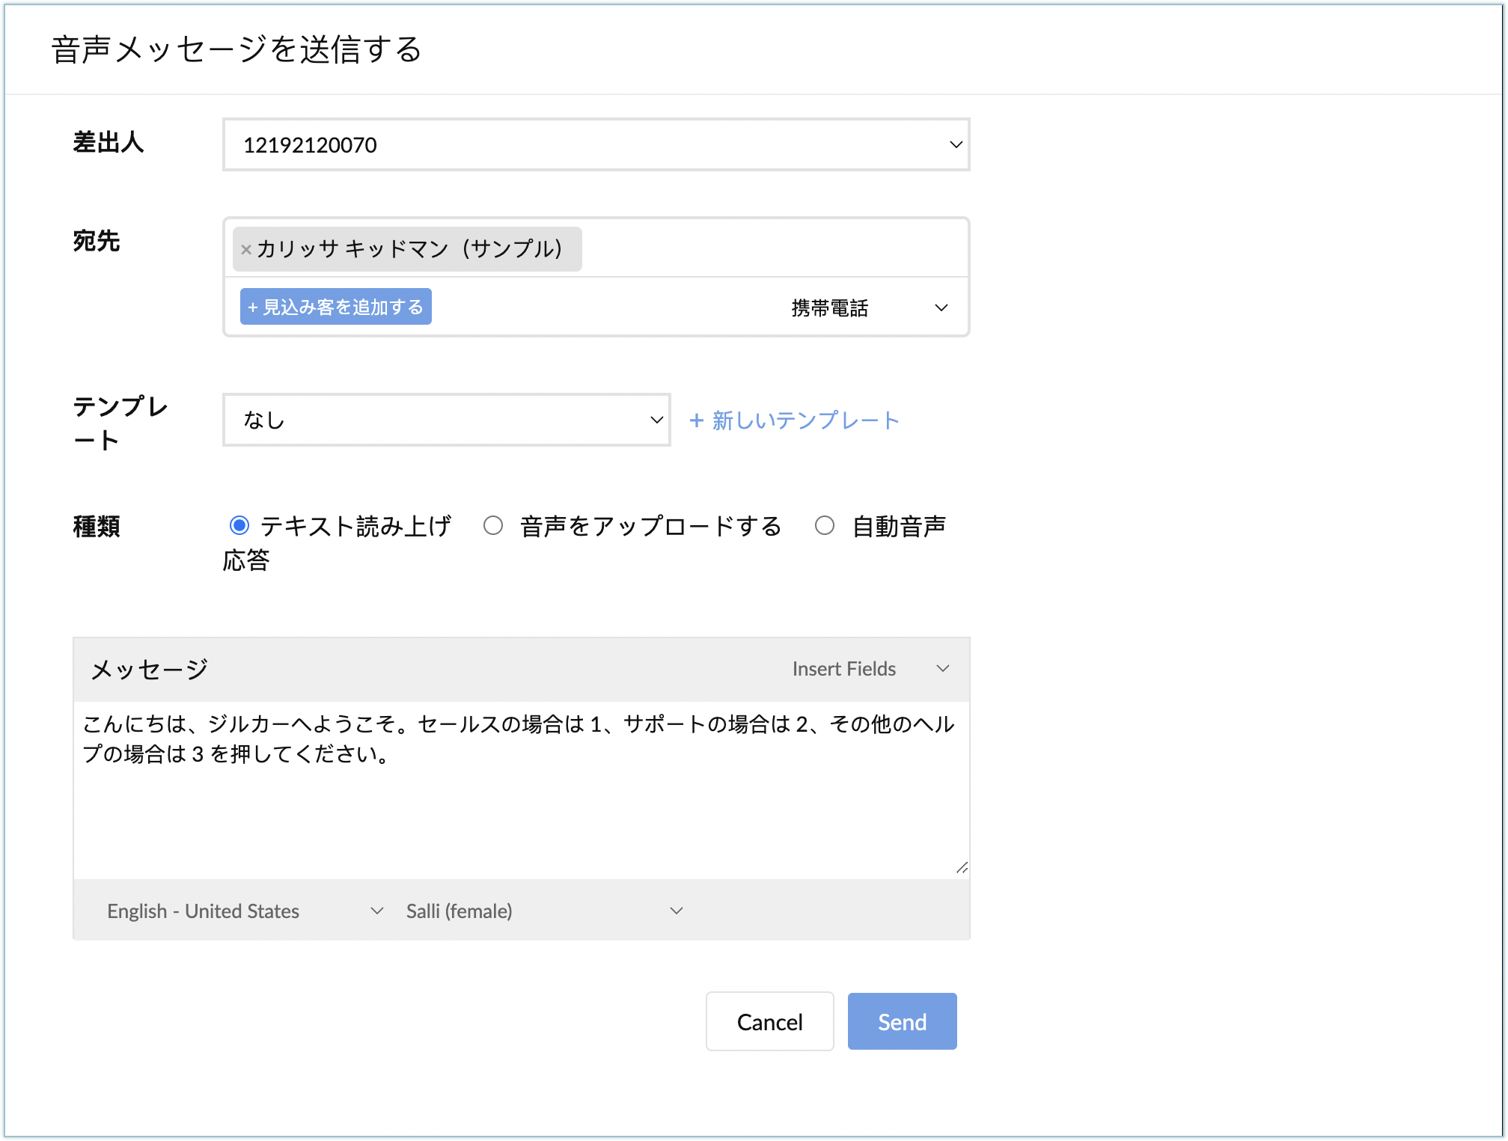Open the テンプレート dropdown showing なし
Image resolution: width=1508 pixels, height=1141 pixels.
click(x=445, y=420)
